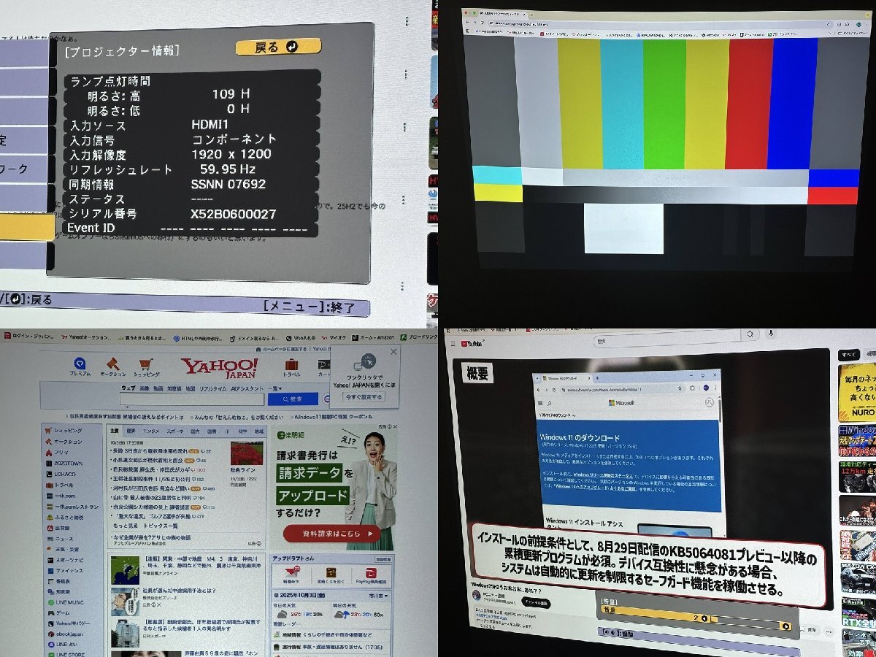Open the 宝箱くじを引く icon
Viewport: 876px width, 657px height.
(x=331, y=575)
